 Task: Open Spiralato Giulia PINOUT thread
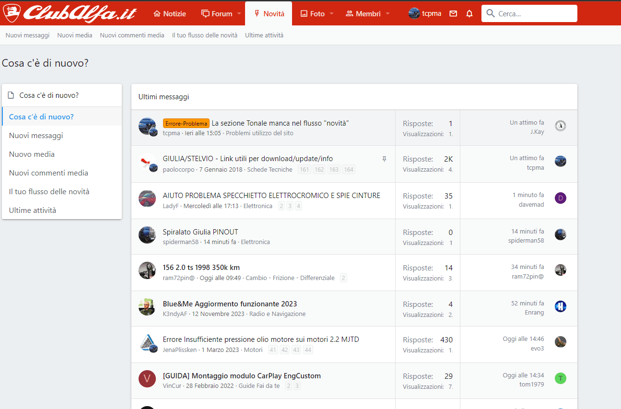click(x=200, y=232)
